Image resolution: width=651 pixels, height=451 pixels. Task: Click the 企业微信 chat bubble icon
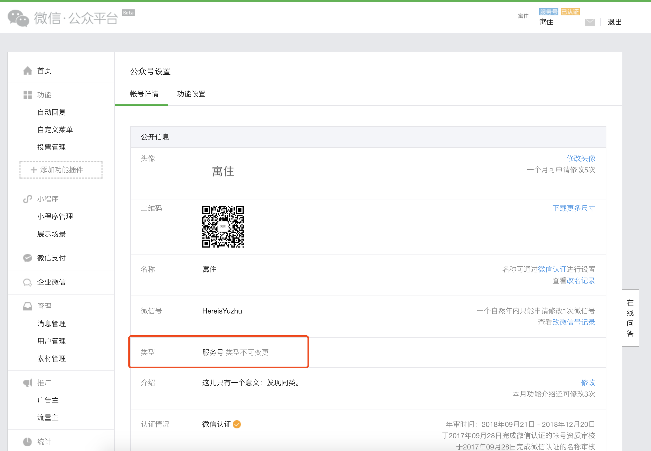[27, 282]
